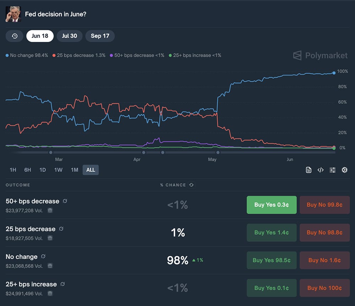
Task: Select the Jun 18 date tab
Action: (40, 36)
